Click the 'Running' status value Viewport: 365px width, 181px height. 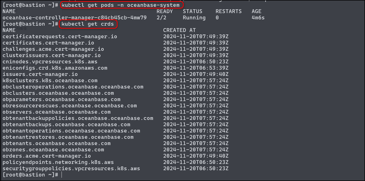[194, 18]
